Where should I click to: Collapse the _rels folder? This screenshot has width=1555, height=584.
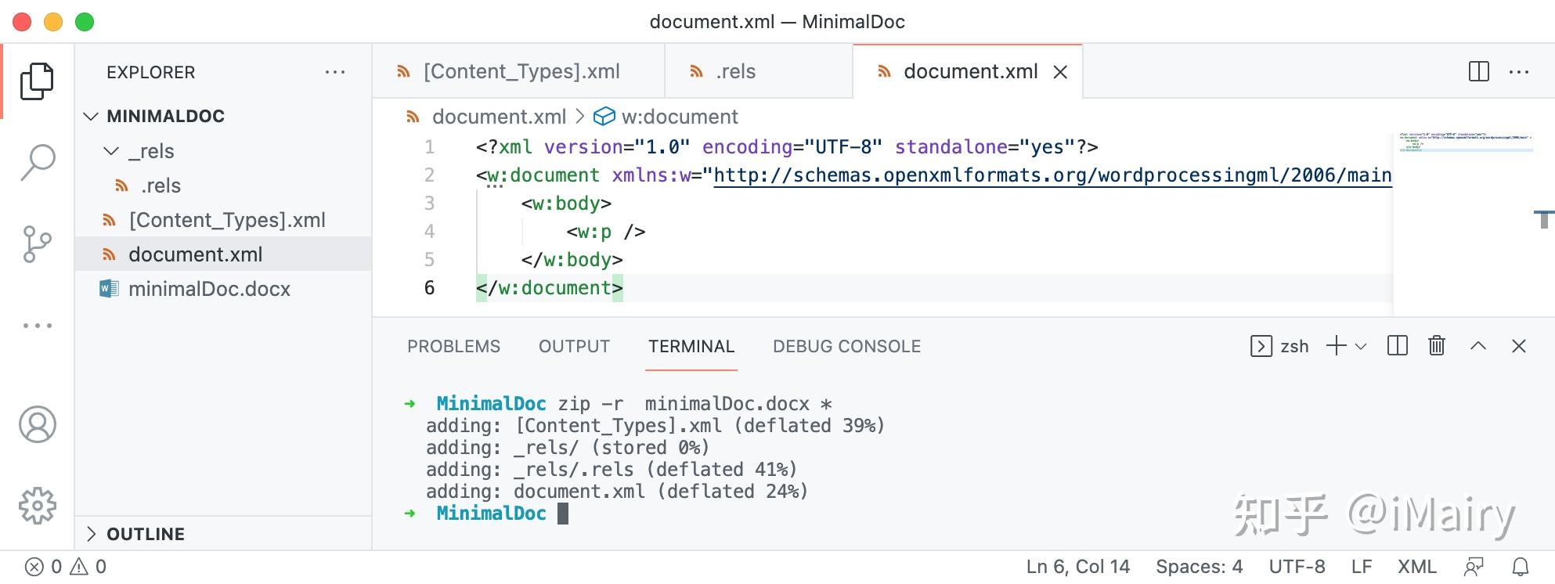112,151
